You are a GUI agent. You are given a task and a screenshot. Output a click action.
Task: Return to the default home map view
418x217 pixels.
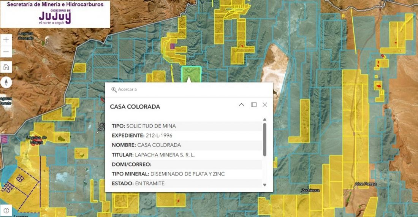pyautogui.click(x=6, y=67)
